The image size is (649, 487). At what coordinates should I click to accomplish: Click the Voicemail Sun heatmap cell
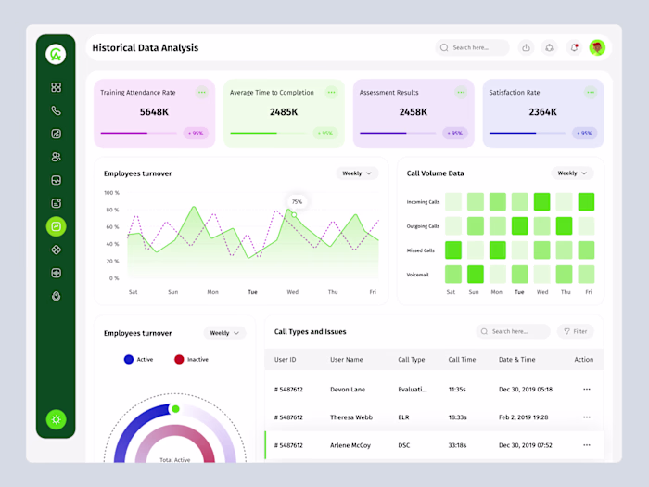tap(475, 275)
